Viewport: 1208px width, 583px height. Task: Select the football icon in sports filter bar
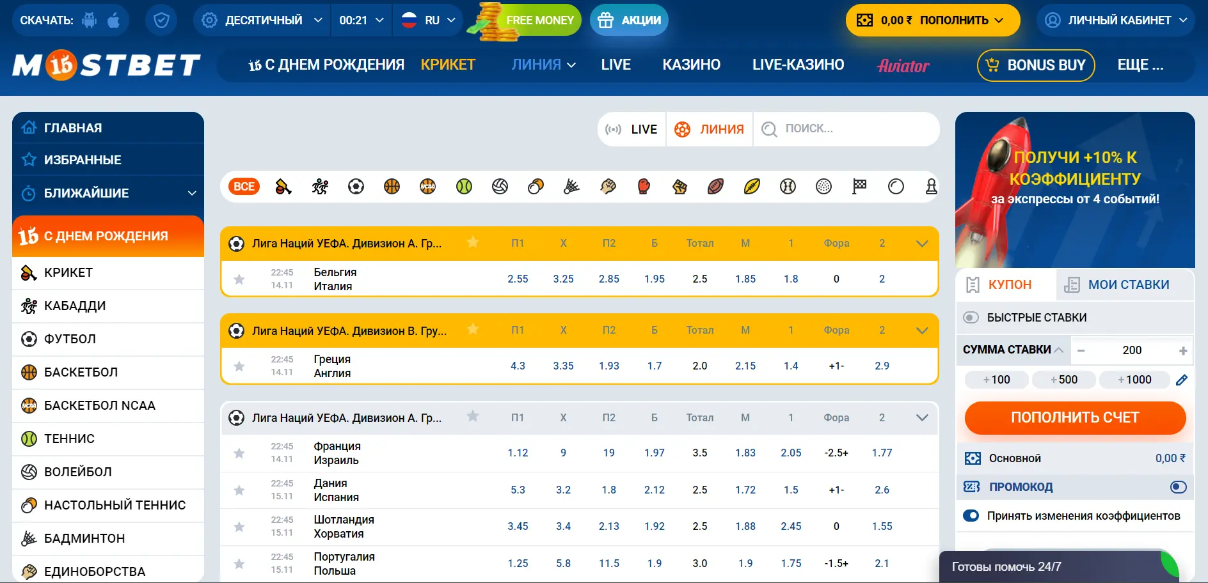tap(356, 187)
